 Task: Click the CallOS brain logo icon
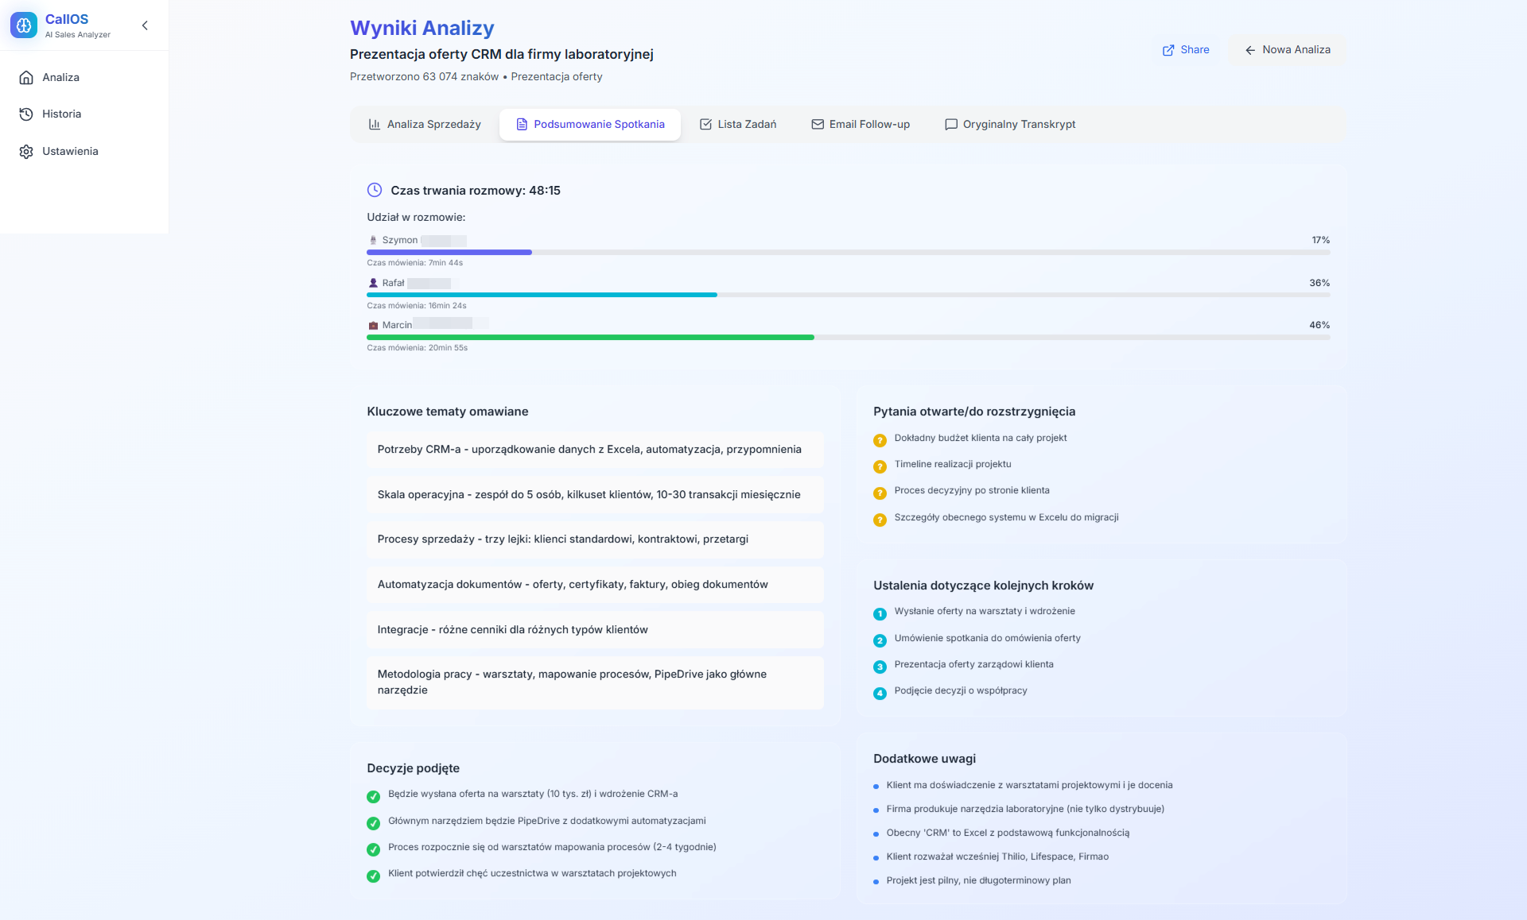(24, 25)
